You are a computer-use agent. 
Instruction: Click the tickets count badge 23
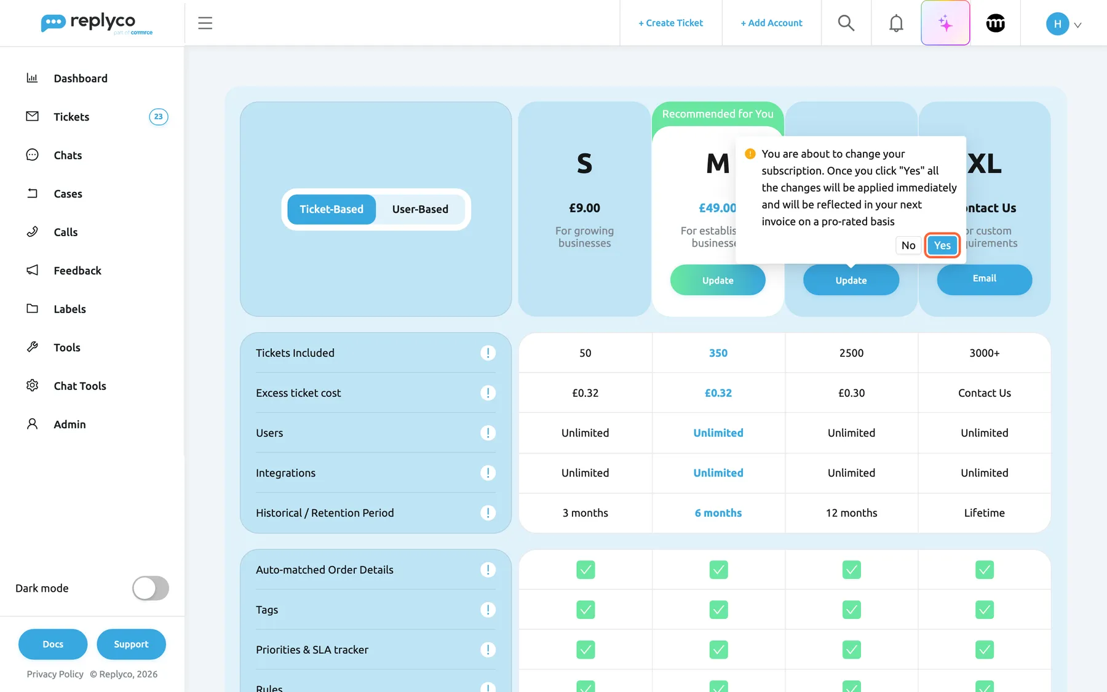coord(159,117)
